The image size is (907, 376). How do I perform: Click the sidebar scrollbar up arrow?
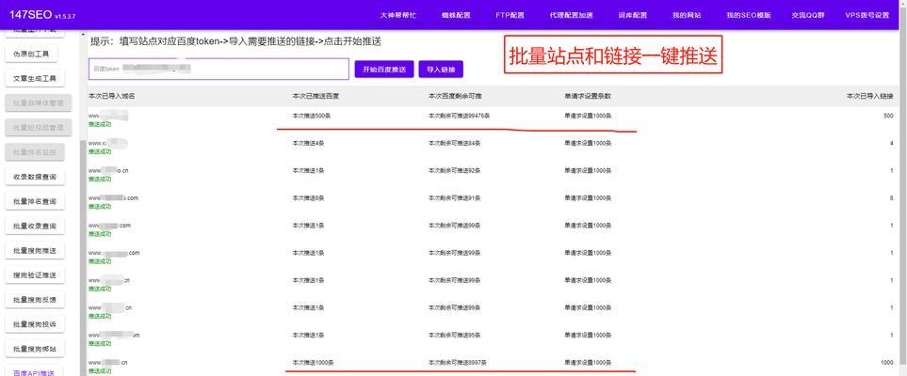pos(83,36)
